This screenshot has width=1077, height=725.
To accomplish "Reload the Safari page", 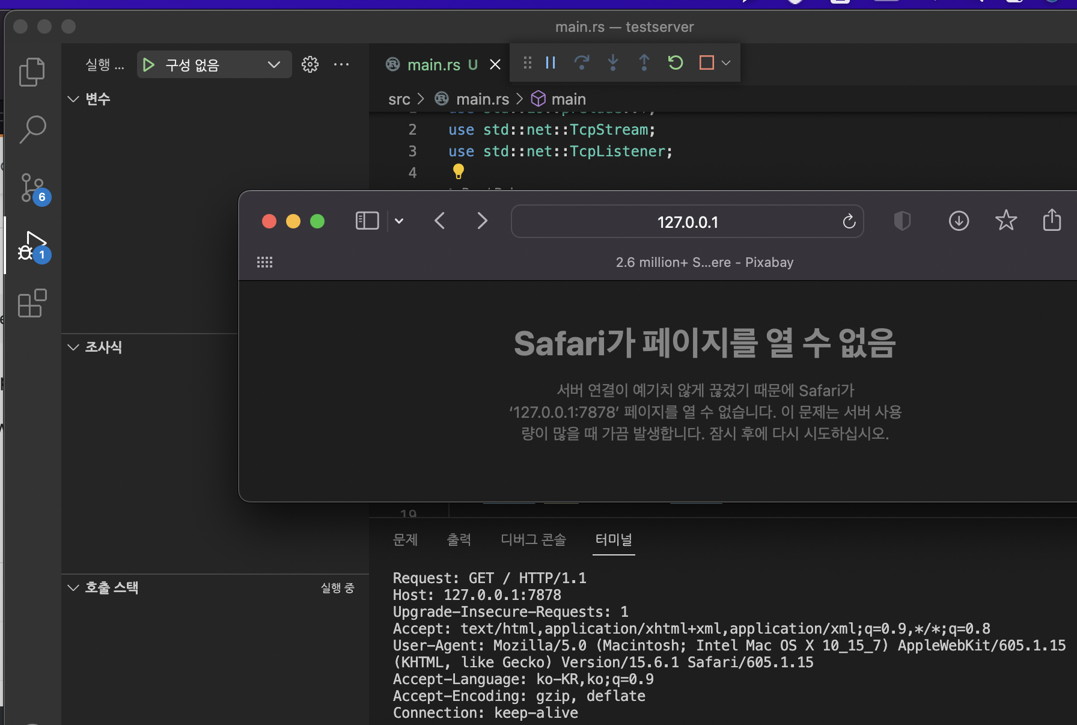I will pyautogui.click(x=849, y=222).
